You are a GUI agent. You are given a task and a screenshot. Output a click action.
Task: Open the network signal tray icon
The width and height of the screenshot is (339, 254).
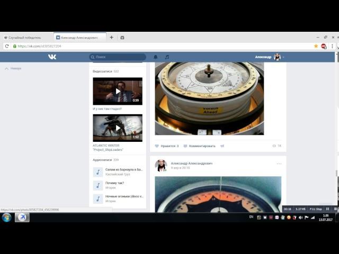pos(313,217)
